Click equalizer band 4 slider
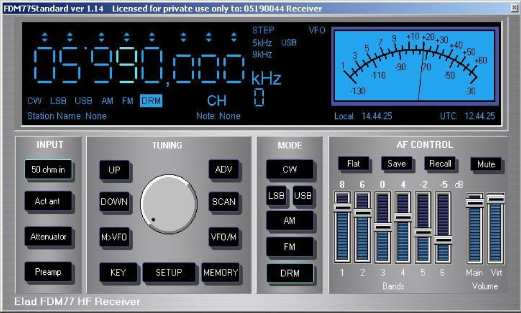The height and width of the screenshot is (313, 521). [x=403, y=227]
